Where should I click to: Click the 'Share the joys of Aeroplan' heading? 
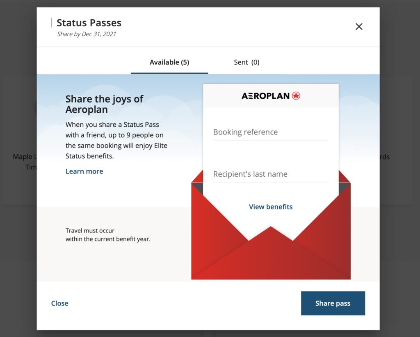click(104, 104)
